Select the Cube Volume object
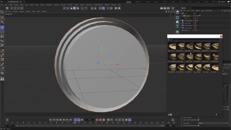Image resolution: width=231 pixels, height=130 pixels. [x=188, y=26]
